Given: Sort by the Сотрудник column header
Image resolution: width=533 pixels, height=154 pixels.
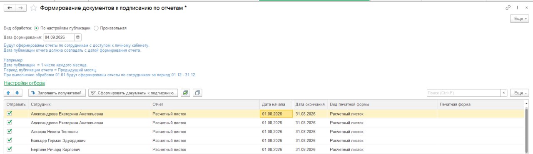Looking at the screenshot, I should [89, 104].
